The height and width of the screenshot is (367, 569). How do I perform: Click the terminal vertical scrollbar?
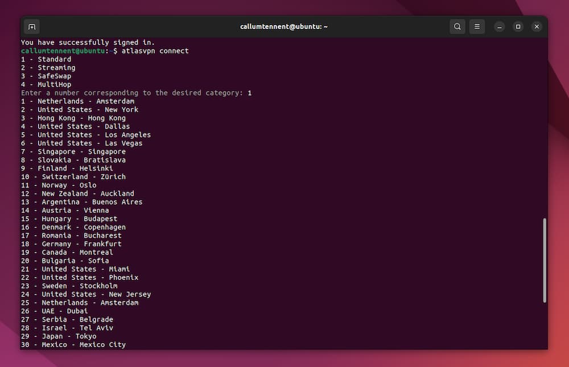(545, 260)
